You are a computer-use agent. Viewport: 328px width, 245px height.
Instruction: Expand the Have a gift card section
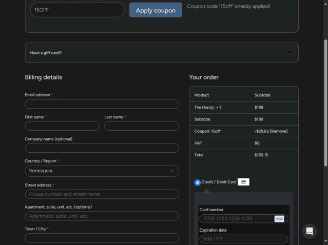tap(162, 53)
